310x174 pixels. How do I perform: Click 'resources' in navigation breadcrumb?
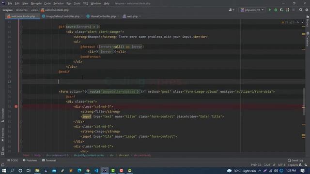pos(22,10)
